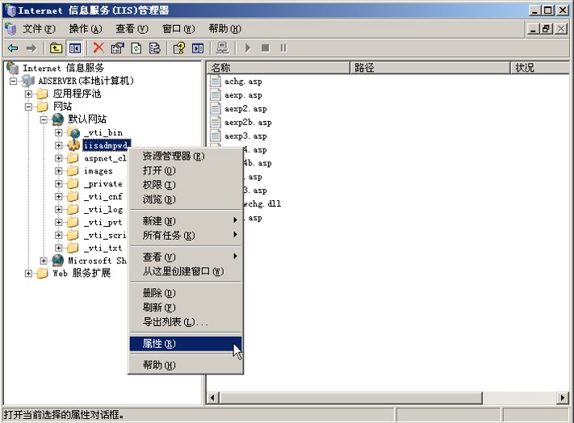This screenshot has height=423, width=574.
Task: Expand the images folder node
Action: (x=59, y=171)
